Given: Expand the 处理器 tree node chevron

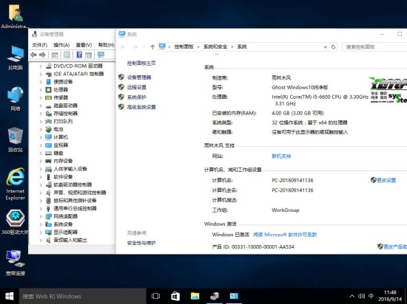Looking at the screenshot, I should pos(41,90).
